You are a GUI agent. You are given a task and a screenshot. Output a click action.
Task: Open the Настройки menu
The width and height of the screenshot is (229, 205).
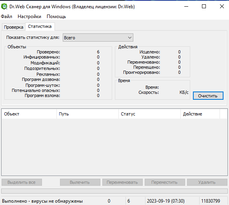coord(29,16)
